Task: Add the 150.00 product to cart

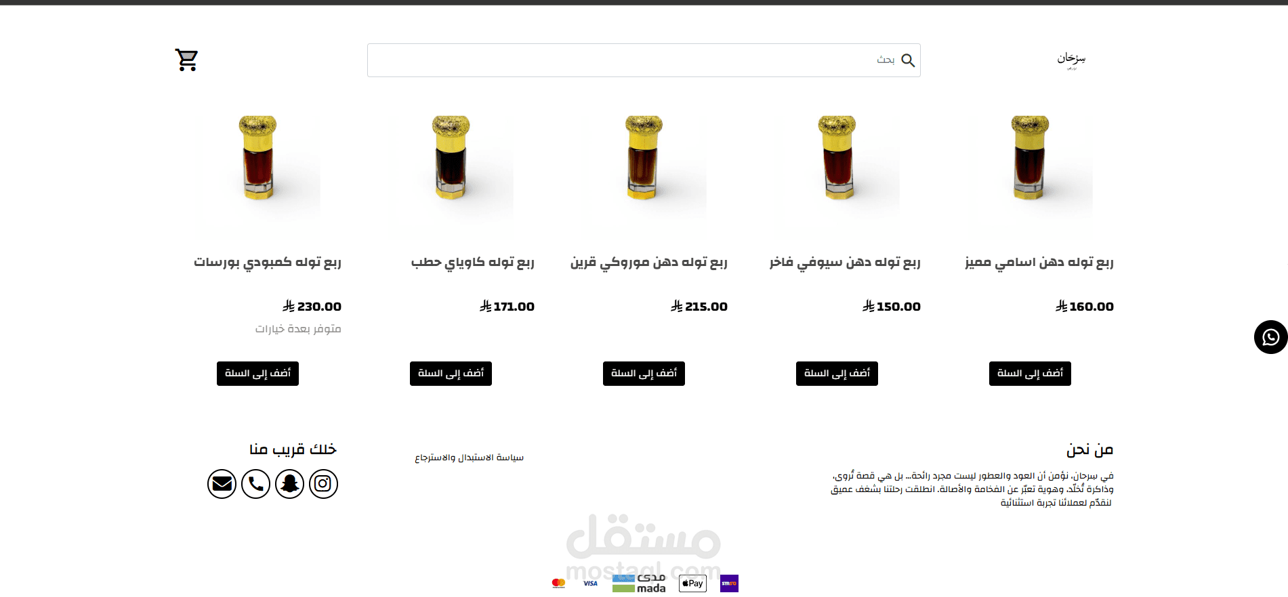Action: click(837, 374)
